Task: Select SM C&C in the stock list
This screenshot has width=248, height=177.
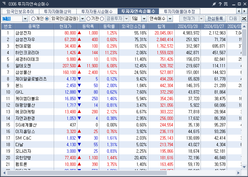Action: 23,138
